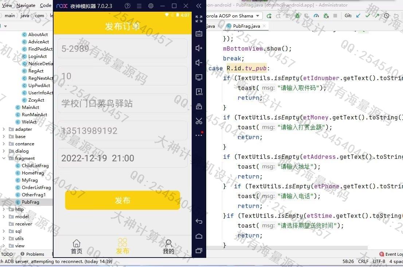
Task: Click delivery time field 2022-12-19 21:00
Action: click(122, 158)
